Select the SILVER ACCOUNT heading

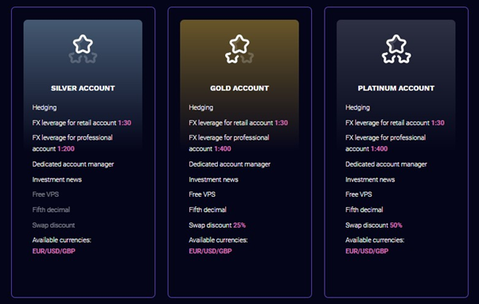tap(83, 88)
